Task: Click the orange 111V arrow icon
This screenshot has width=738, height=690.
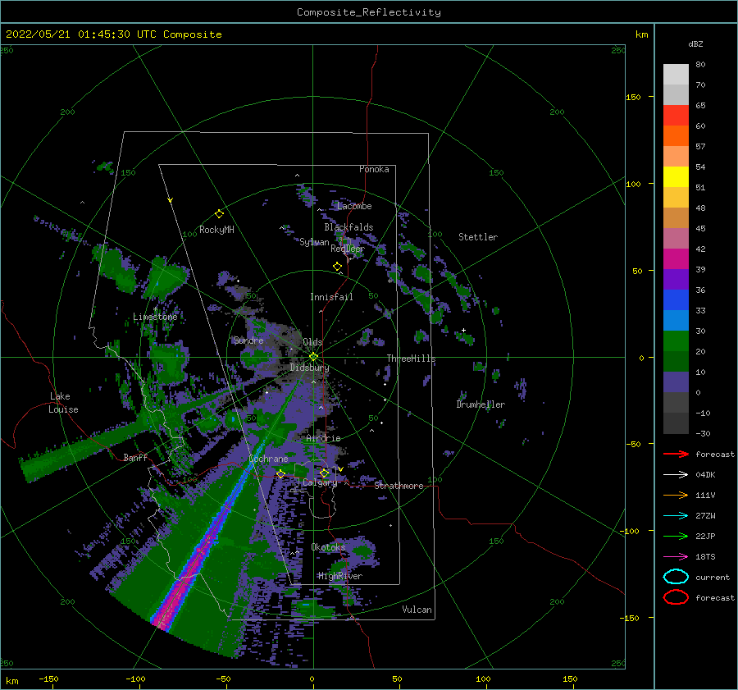Action: pyautogui.click(x=676, y=495)
